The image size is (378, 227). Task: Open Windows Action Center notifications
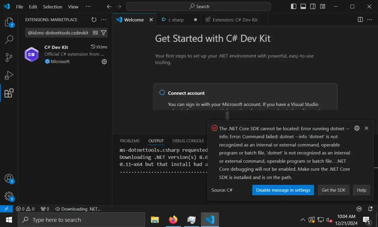(367, 220)
